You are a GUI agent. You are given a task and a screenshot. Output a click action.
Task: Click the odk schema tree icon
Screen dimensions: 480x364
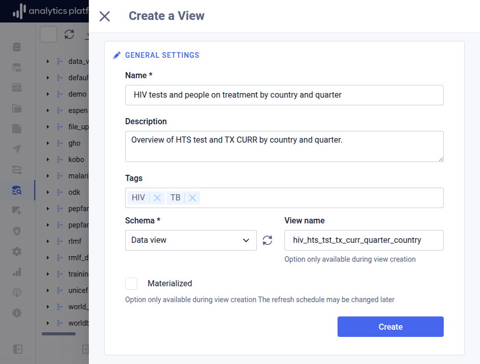tap(59, 192)
